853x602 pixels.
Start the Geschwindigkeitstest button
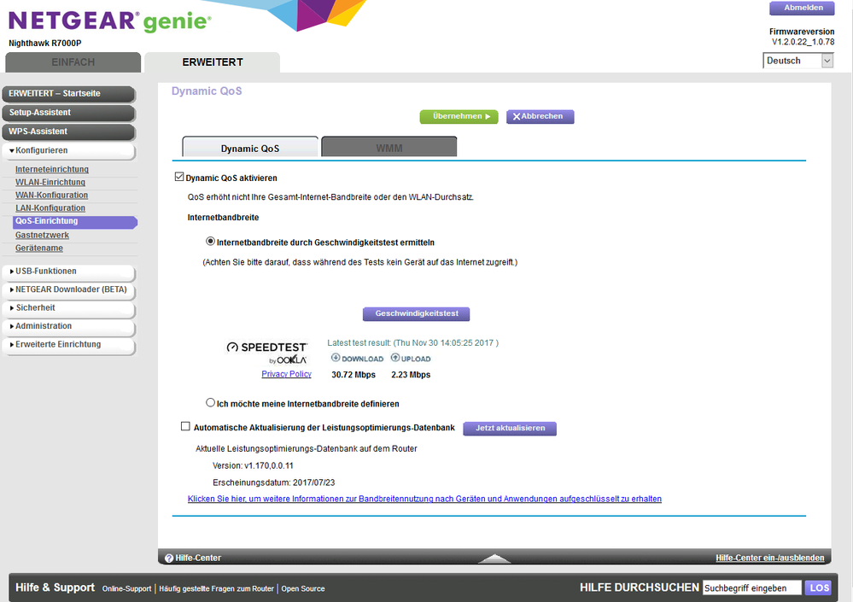pos(416,313)
